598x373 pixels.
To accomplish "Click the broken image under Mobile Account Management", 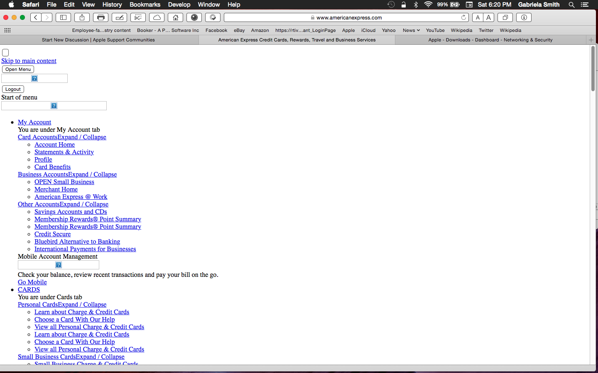I will pos(59,265).
